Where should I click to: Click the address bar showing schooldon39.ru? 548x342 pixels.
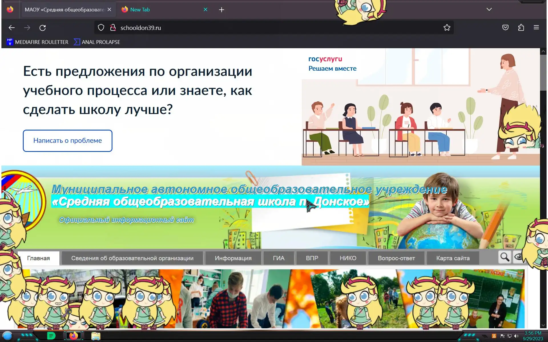tap(257, 28)
